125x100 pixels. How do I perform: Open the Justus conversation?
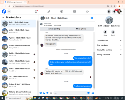click(18, 70)
